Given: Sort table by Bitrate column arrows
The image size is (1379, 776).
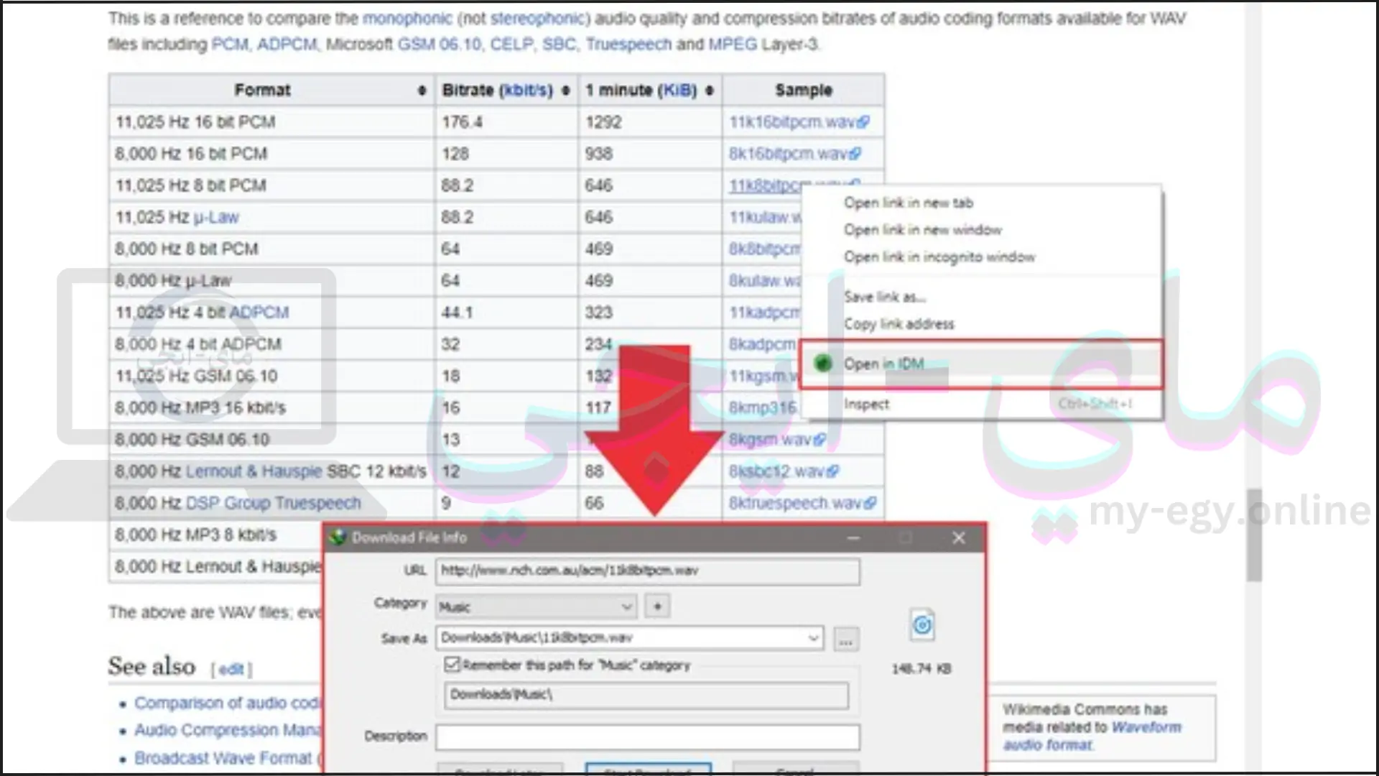Looking at the screenshot, I should click(566, 91).
